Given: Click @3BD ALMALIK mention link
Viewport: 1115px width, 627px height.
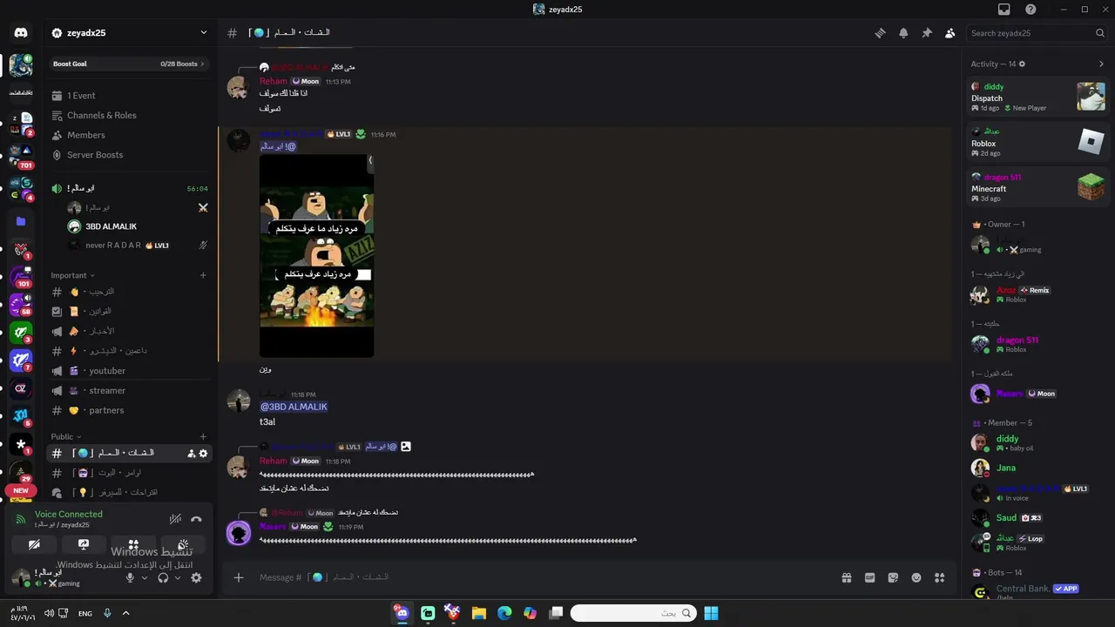Looking at the screenshot, I should (294, 407).
